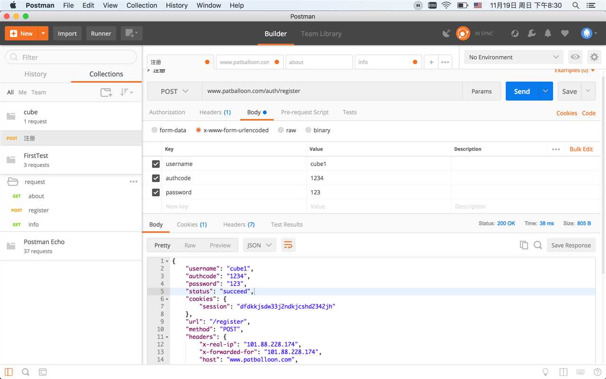
Task: Toggle the sidebar icon in status bar
Action: pos(9,372)
